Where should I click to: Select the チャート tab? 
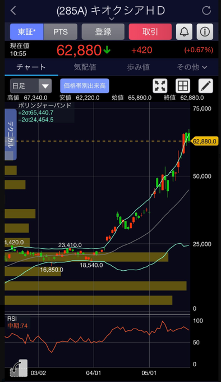pyautogui.click(x=31, y=67)
